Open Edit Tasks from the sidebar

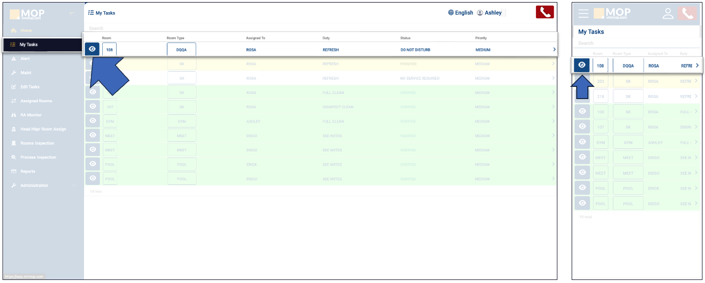[30, 87]
